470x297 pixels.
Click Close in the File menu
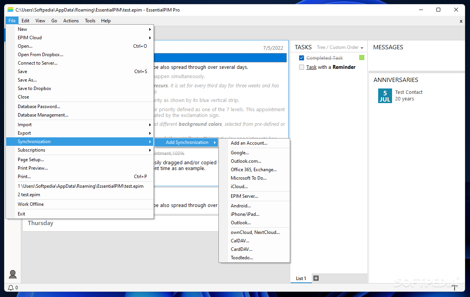(x=80, y=97)
